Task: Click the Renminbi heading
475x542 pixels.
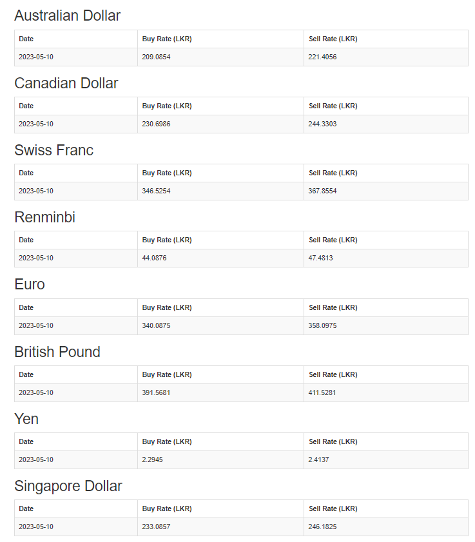Action: click(45, 217)
